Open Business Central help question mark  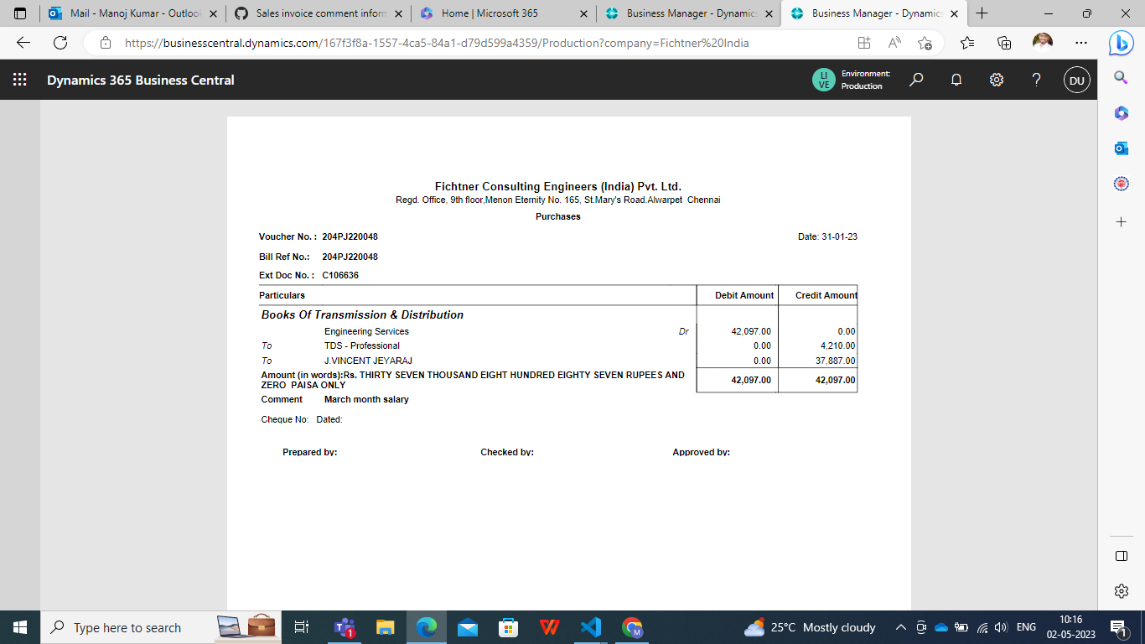(x=1036, y=80)
